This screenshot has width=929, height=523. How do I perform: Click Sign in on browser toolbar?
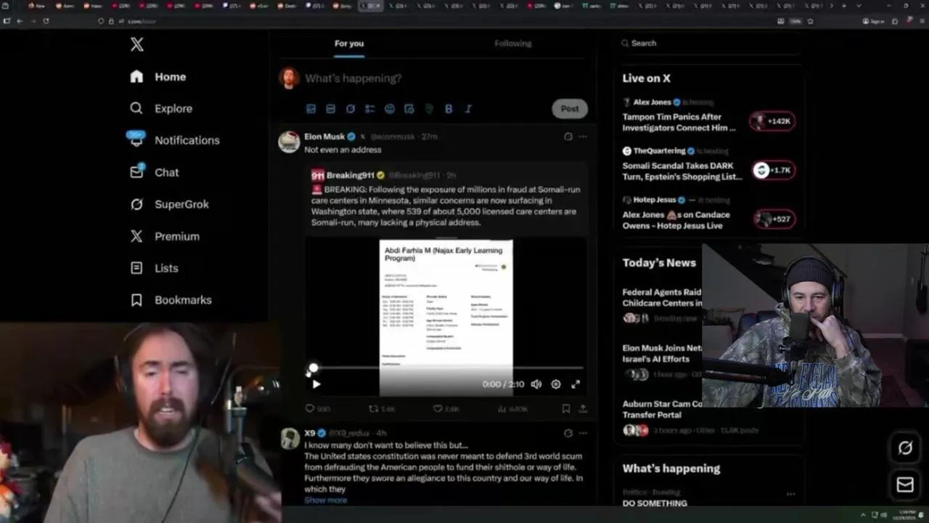(874, 21)
